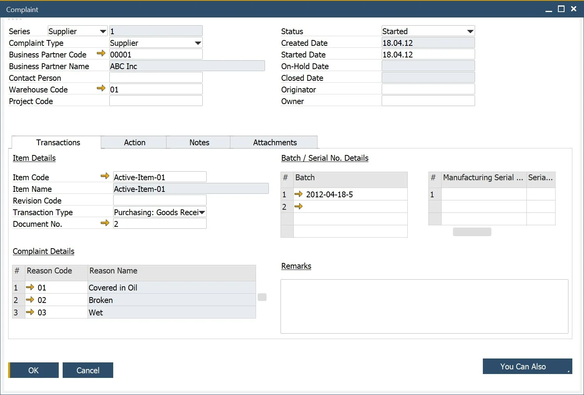The height and width of the screenshot is (395, 584).
Task: Open link arrow for batch 2012-04-18-5
Action: pyautogui.click(x=298, y=194)
